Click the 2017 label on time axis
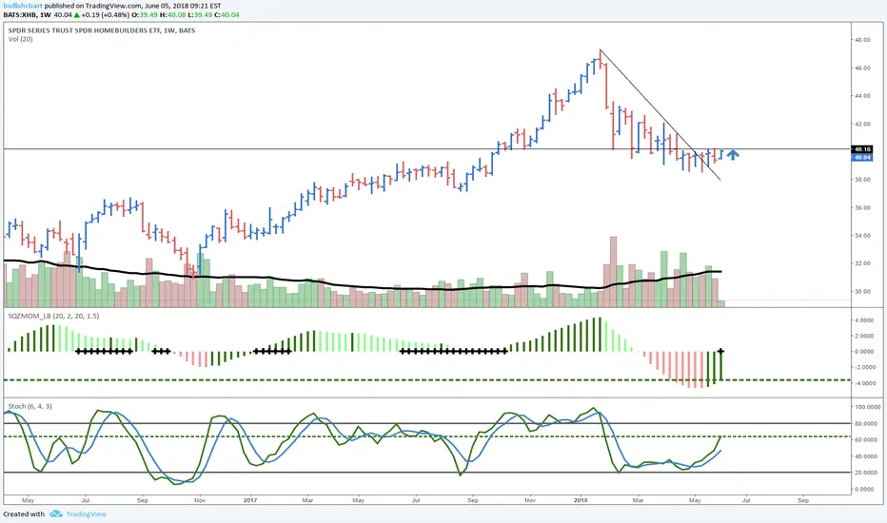The width and height of the screenshot is (887, 523). (250, 500)
